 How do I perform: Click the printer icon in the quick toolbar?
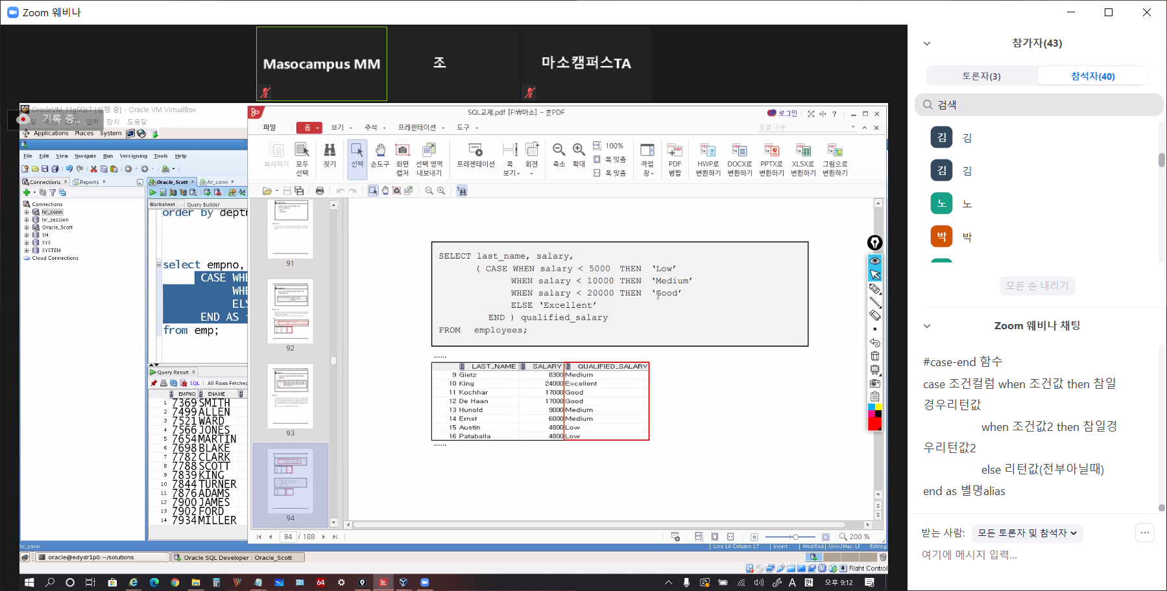click(320, 191)
